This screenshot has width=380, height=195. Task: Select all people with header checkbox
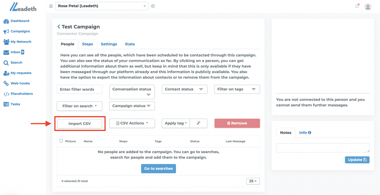(x=61, y=141)
